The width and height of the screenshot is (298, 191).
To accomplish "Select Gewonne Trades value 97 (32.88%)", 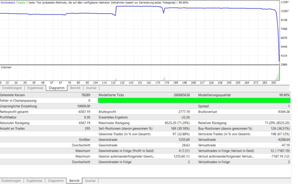I will click(x=181, y=134).
